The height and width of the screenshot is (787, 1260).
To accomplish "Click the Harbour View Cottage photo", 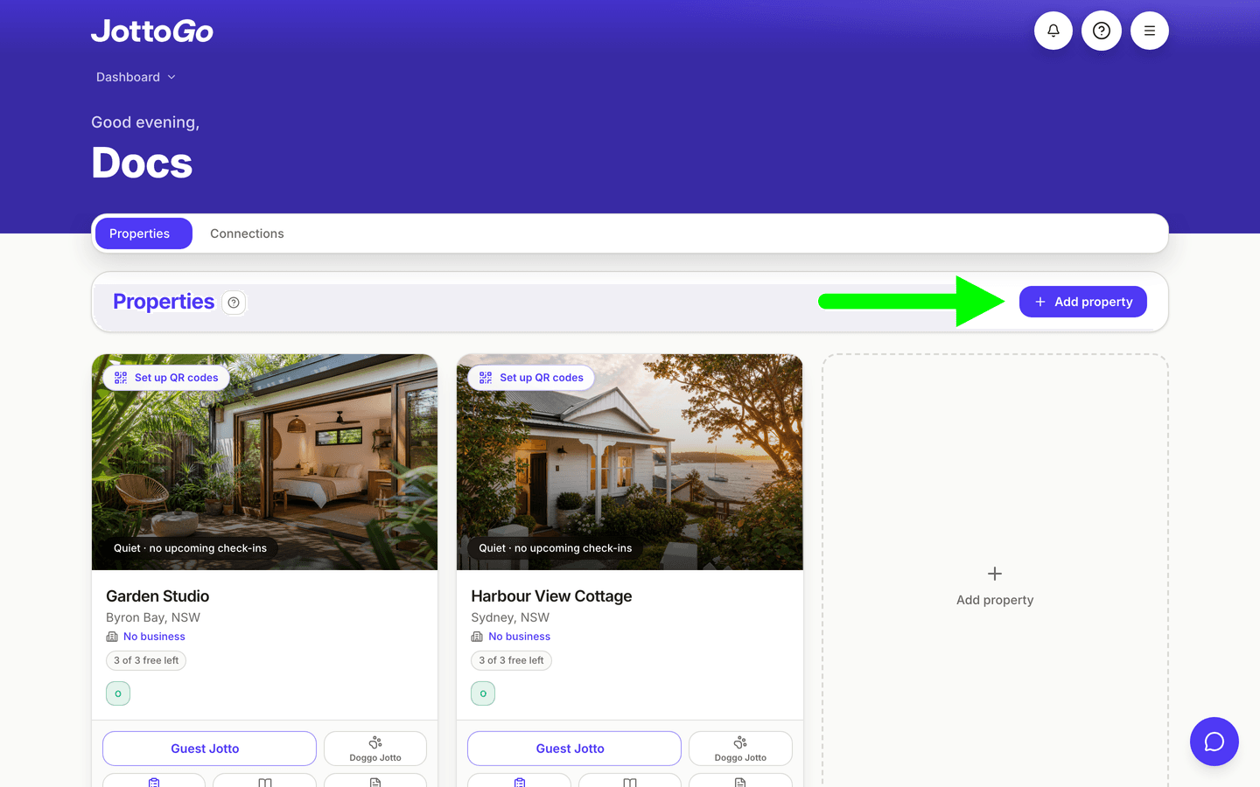I will [630, 462].
